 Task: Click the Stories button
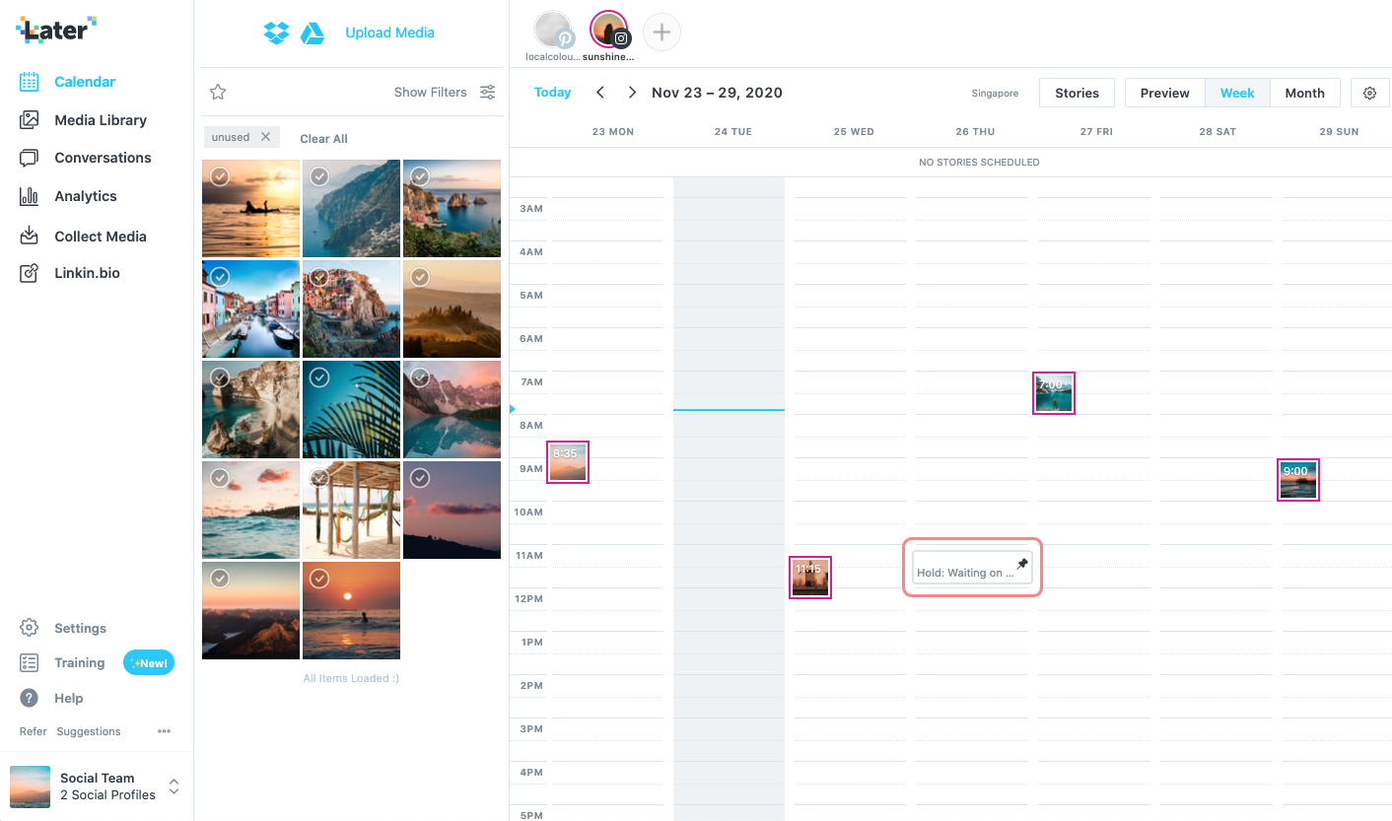(1077, 93)
